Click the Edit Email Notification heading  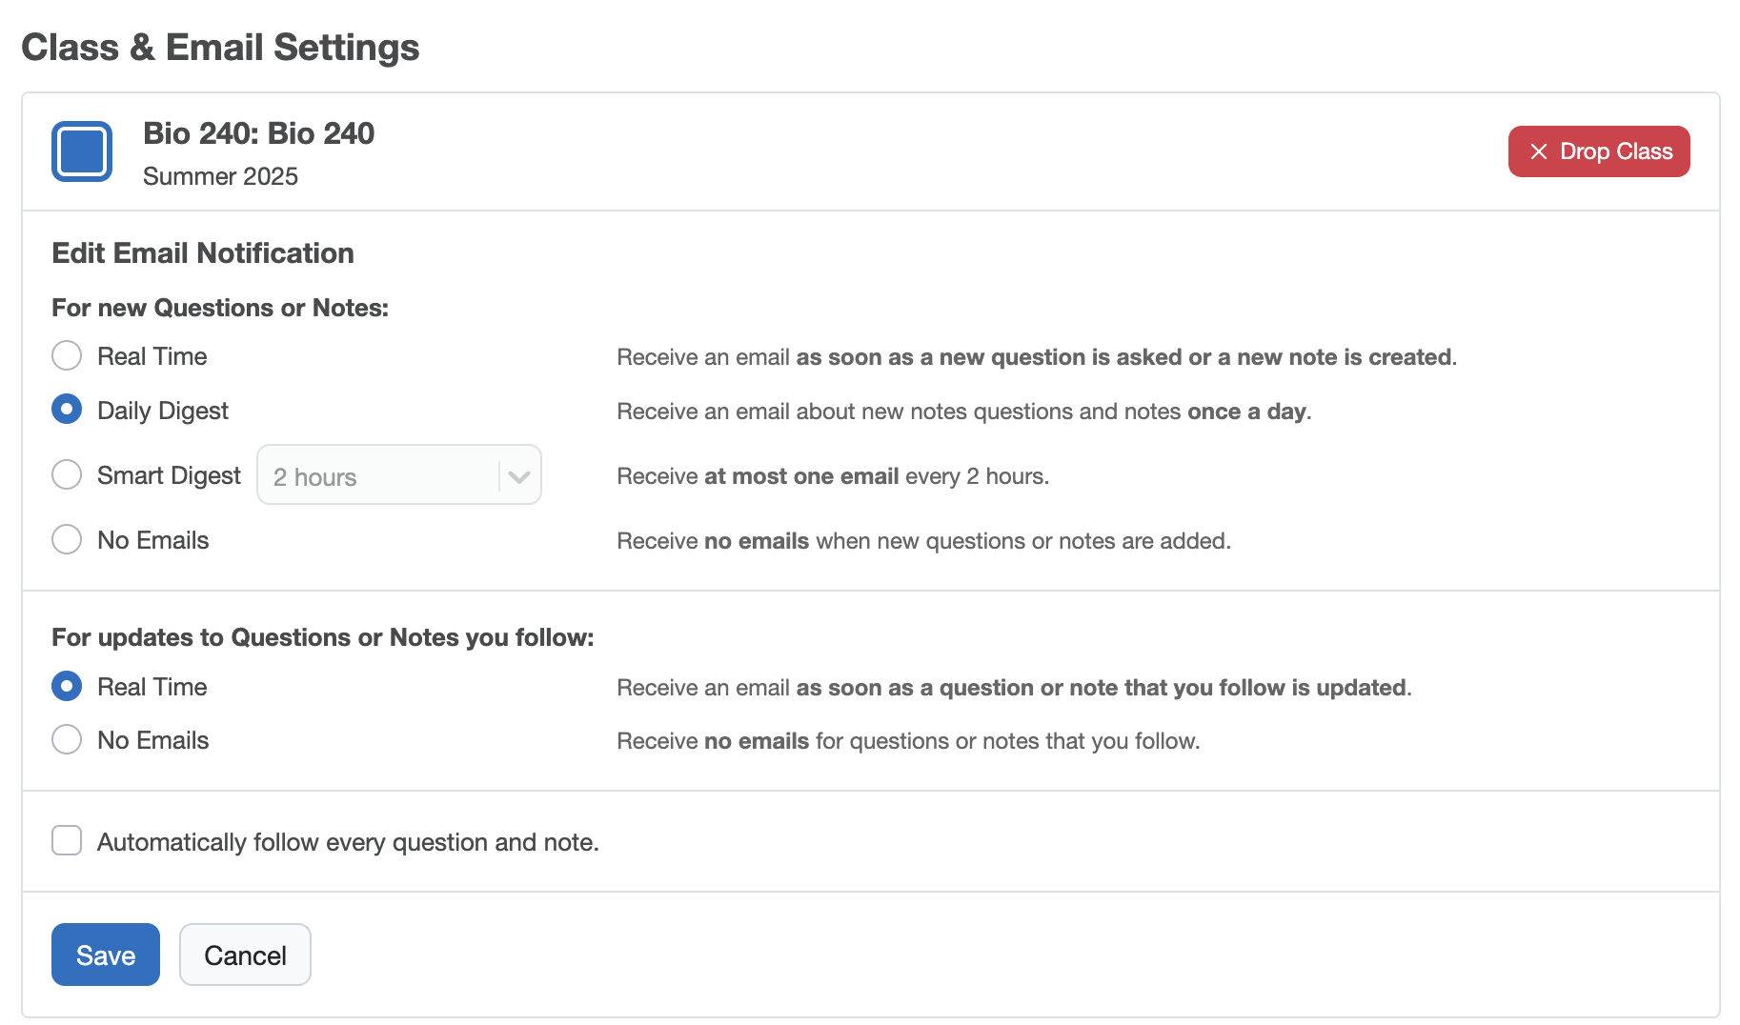203,253
